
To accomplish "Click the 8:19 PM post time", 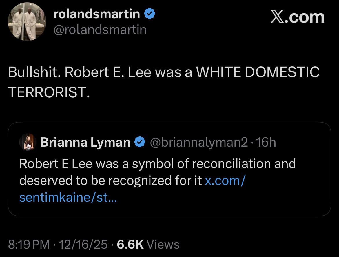I will click(x=29, y=244).
